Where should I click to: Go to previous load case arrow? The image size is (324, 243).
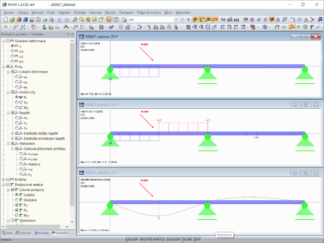[x=182, y=20]
